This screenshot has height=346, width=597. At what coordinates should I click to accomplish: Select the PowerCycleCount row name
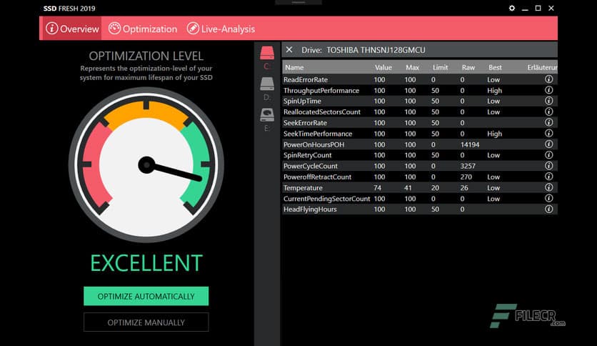tap(311, 166)
